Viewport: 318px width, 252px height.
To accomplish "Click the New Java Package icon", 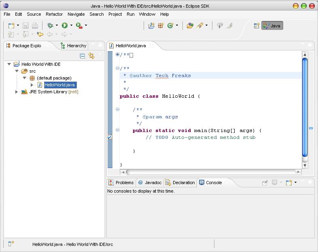I will pyautogui.click(x=161, y=25).
